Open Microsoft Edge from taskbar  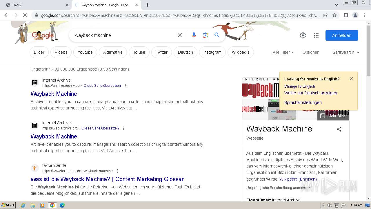pyautogui.click(x=62, y=205)
